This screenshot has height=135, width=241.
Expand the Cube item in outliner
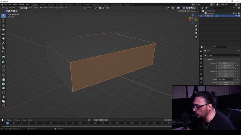pos(206,16)
